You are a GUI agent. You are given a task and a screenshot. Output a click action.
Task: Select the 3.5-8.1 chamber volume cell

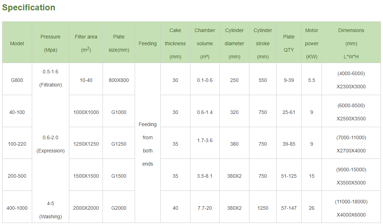click(205, 176)
